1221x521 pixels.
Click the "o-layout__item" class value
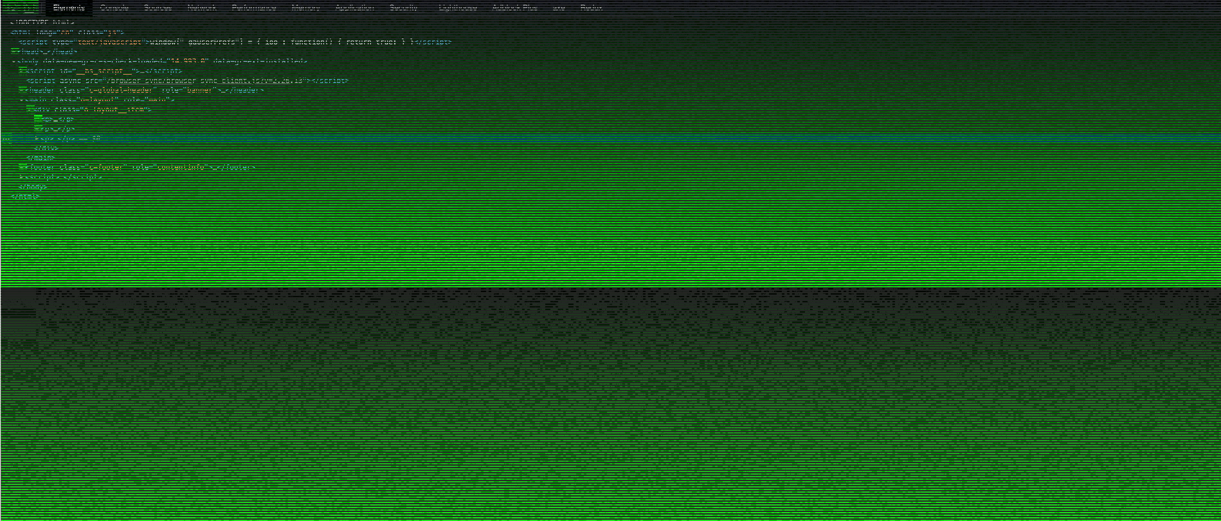coord(114,110)
